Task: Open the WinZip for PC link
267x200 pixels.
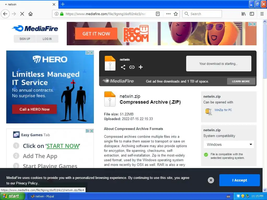Action: [223, 110]
